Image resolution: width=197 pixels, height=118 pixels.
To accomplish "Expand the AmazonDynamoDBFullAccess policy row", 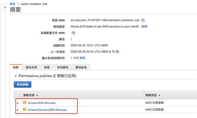I will coord(18,110).
